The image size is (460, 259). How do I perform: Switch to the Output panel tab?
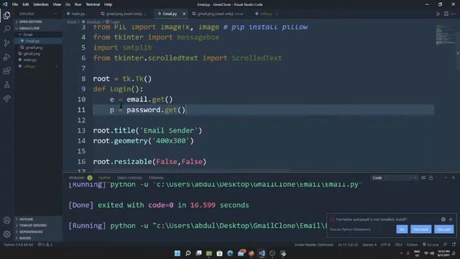click(104, 178)
